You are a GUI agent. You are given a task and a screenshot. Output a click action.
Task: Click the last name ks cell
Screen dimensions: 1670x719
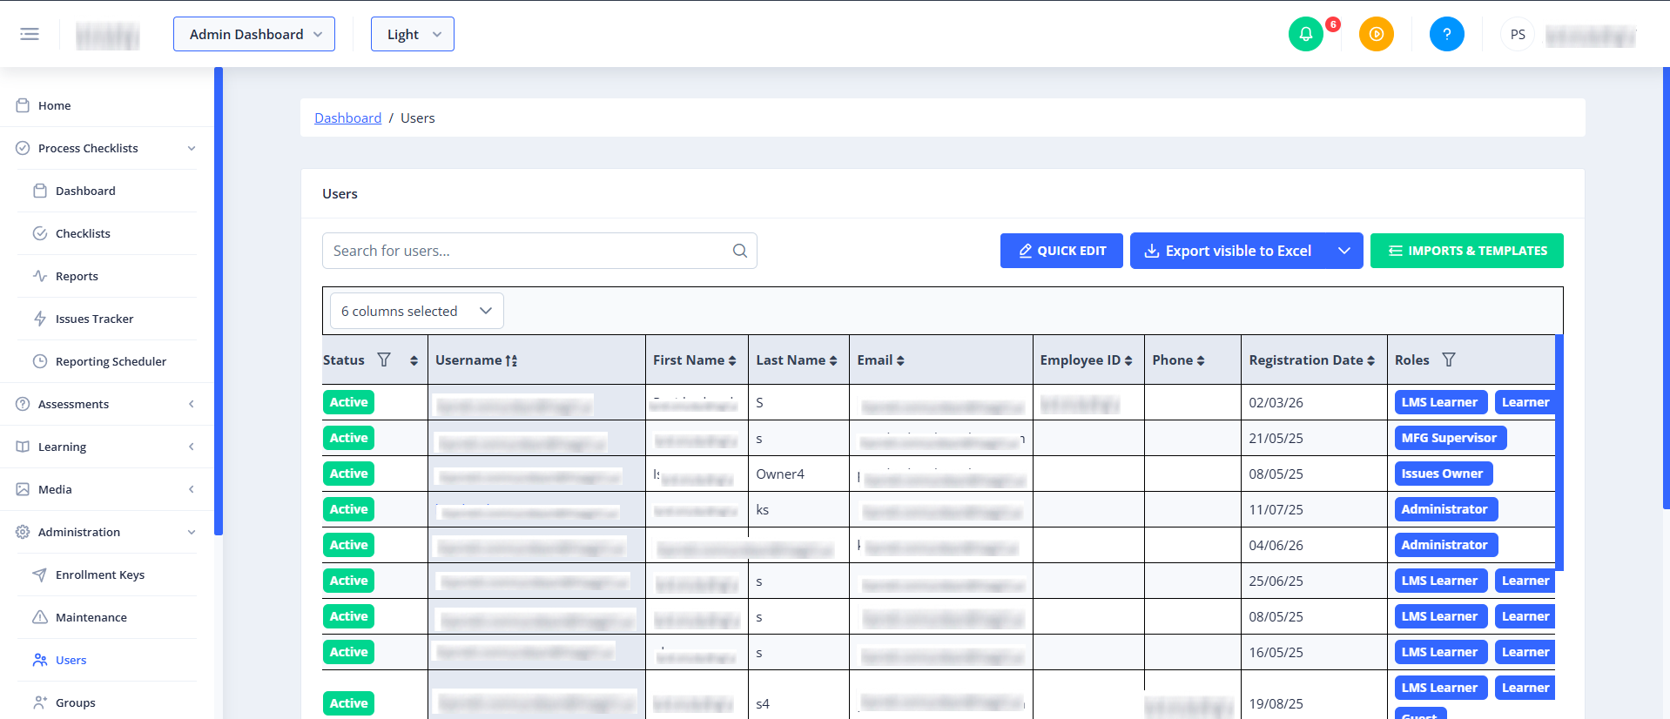click(763, 509)
